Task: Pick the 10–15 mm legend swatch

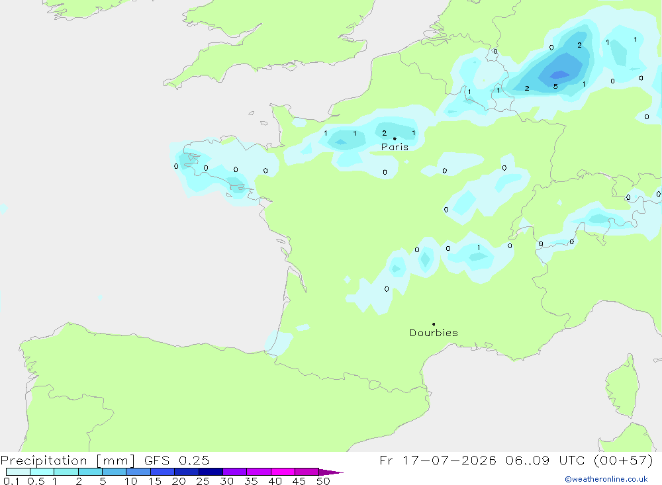Action: [x=138, y=472]
